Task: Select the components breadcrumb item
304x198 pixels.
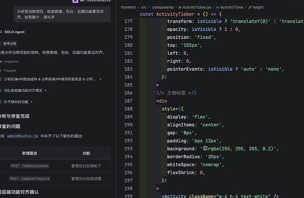Action: (x=163, y=7)
